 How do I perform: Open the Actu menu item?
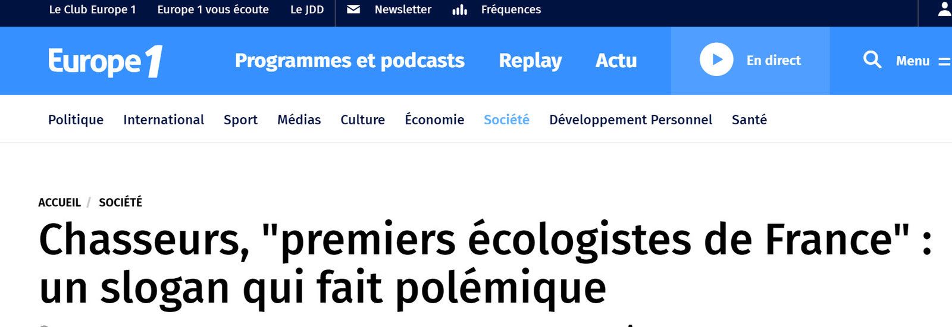point(616,61)
